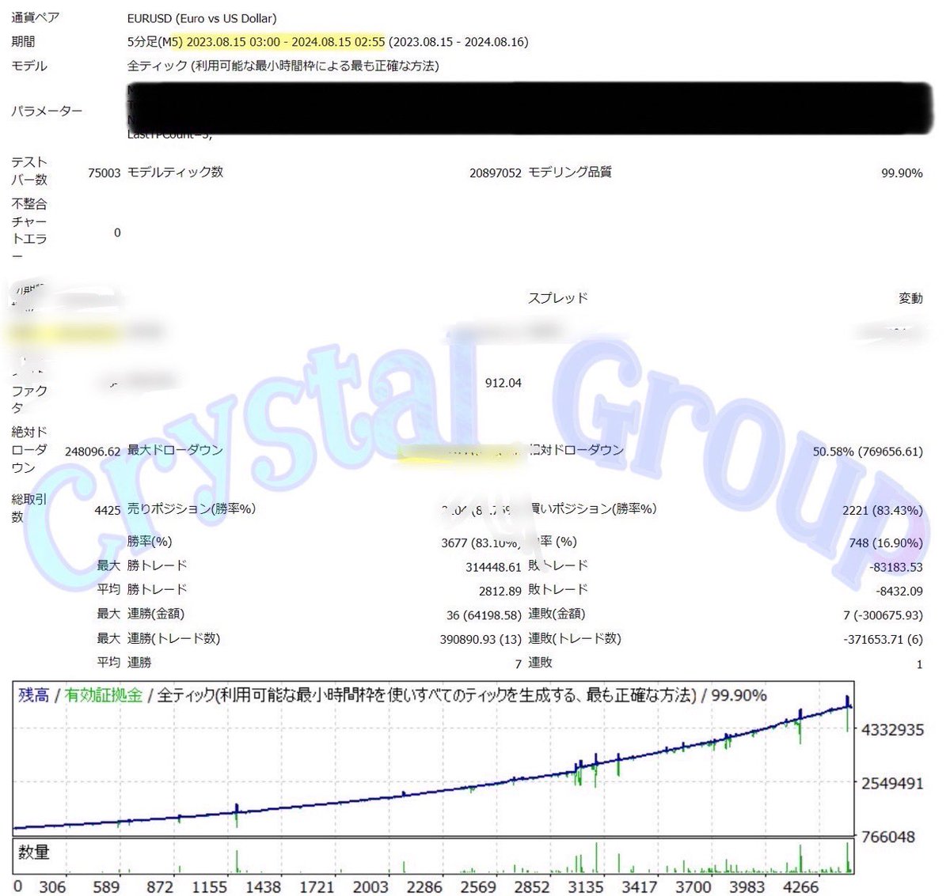The image size is (950, 896).
Task: Select the spread value '変動'
Action: tap(910, 298)
